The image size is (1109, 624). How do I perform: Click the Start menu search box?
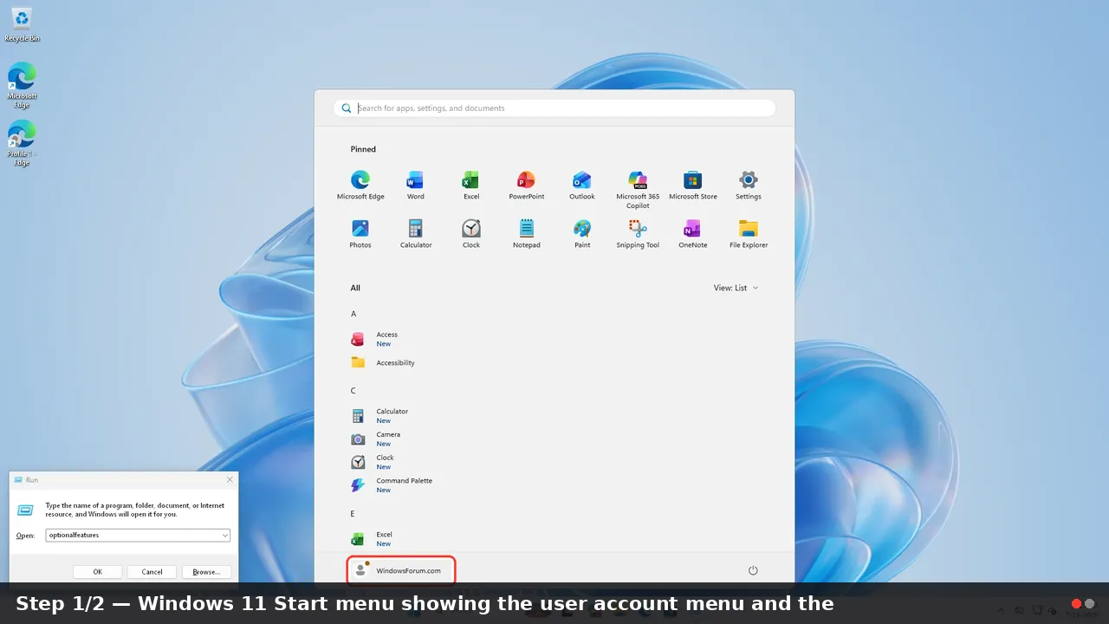pyautogui.click(x=554, y=108)
